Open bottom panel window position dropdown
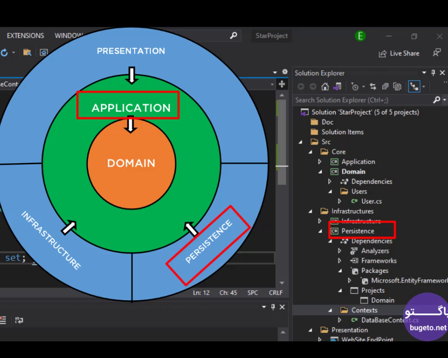Viewport: 448px width, 358px height. tap(264, 307)
